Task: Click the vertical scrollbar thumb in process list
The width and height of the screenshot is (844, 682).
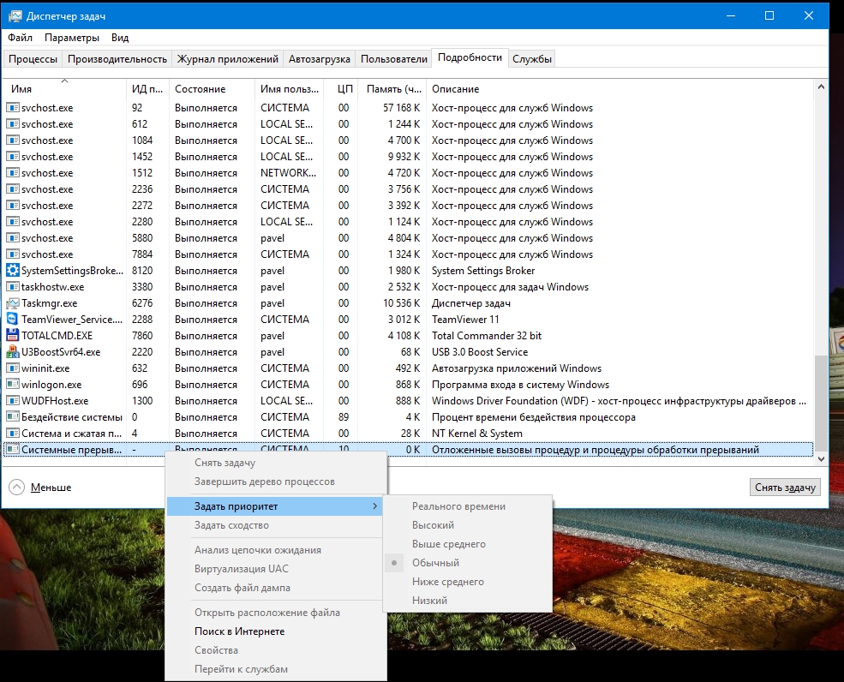Action: 821,403
